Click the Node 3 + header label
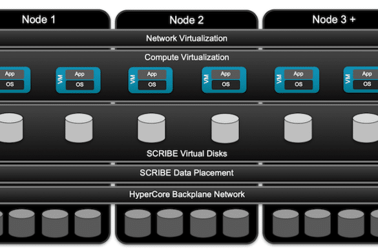The width and height of the screenshot is (378, 252). pos(334,19)
